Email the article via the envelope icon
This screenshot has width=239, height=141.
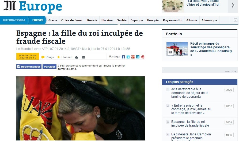pyautogui.click(x=84, y=57)
